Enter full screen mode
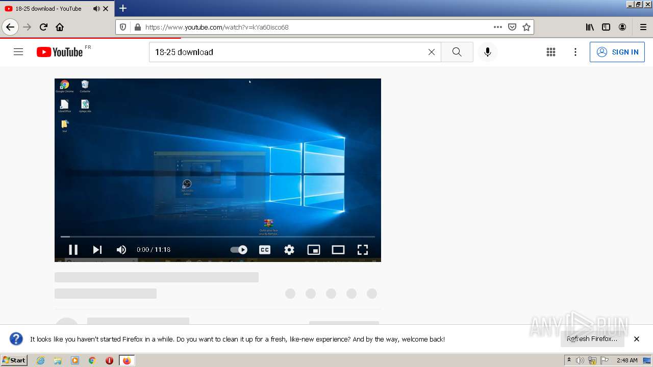Screen dimensions: 653x367 click(363, 250)
